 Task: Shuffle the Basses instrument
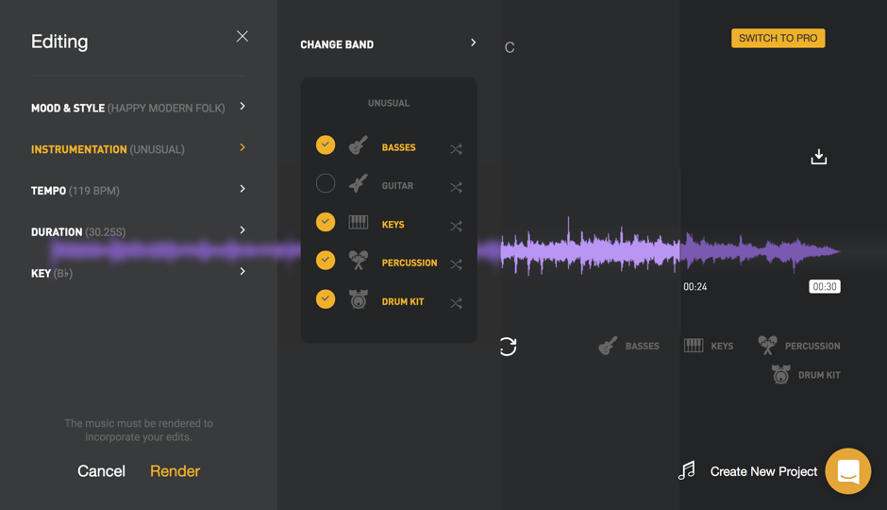coord(456,149)
